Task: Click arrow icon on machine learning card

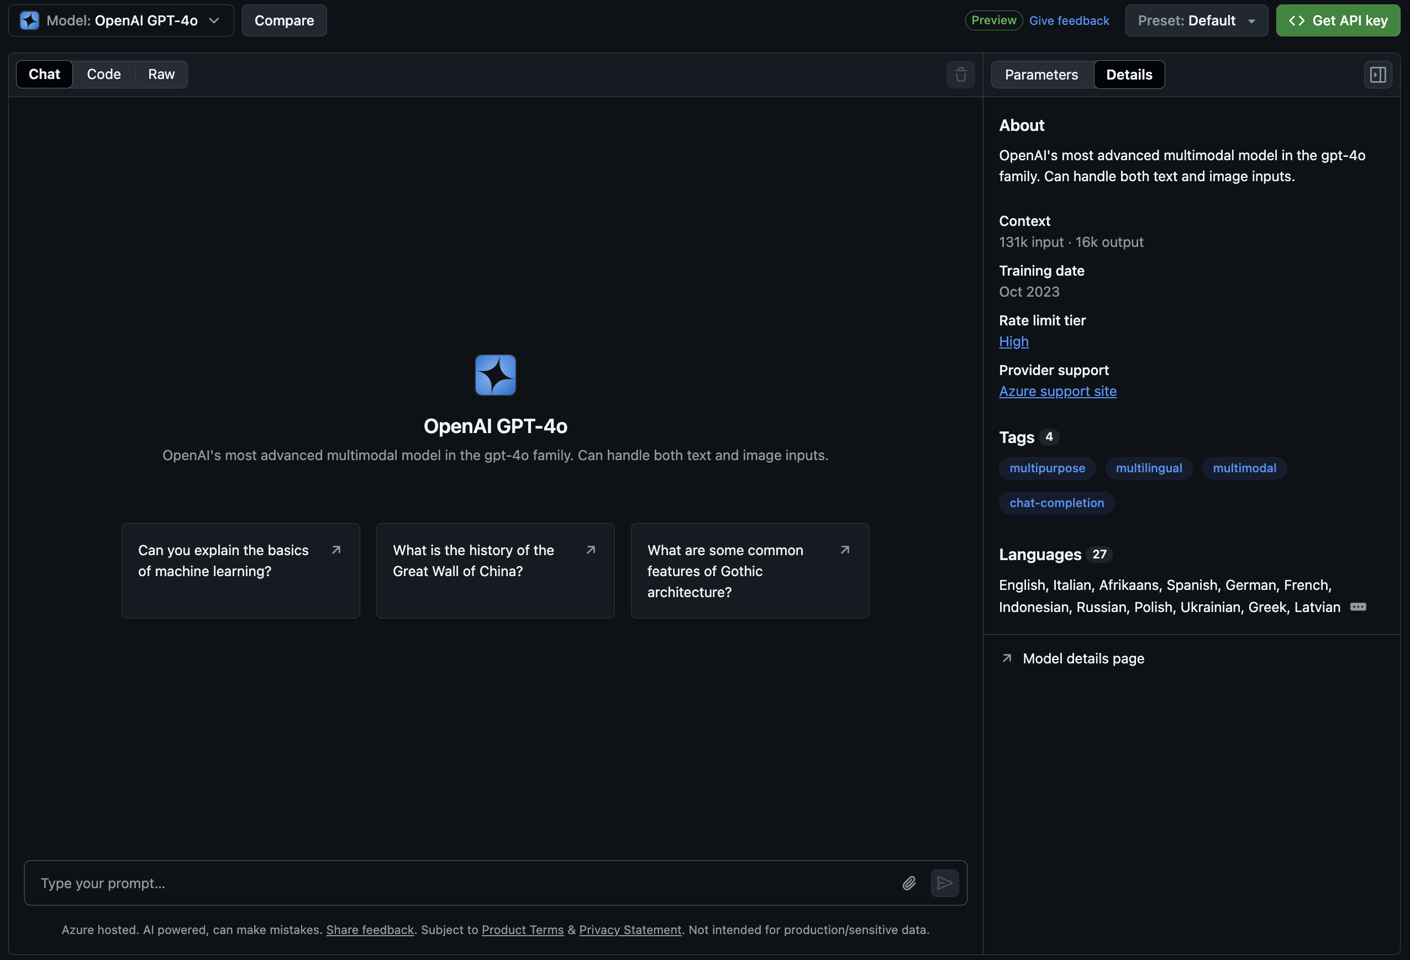Action: point(336,550)
